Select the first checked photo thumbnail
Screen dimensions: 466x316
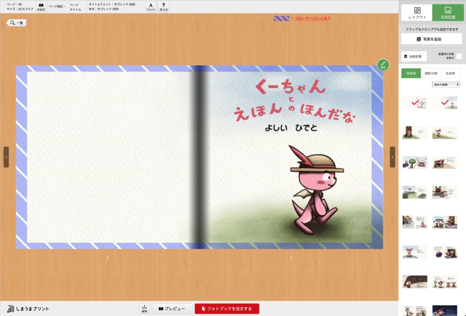(415, 103)
